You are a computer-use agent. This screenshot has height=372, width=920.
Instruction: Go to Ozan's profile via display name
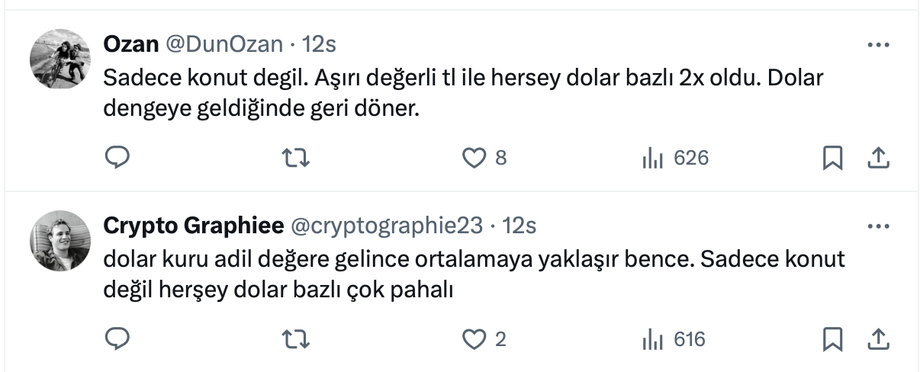[130, 45]
